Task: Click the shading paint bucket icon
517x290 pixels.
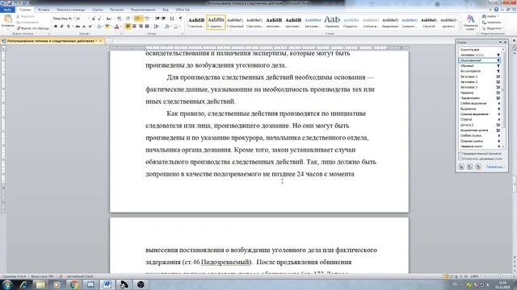Action: (167, 27)
